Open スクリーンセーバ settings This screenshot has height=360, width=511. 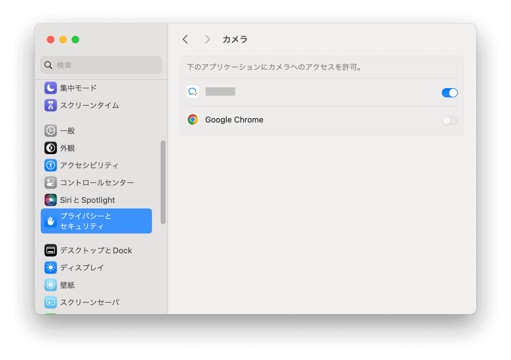(96, 302)
